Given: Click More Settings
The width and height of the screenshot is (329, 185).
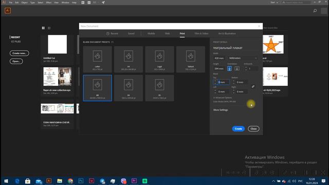Looking at the screenshot, I should [221, 110].
